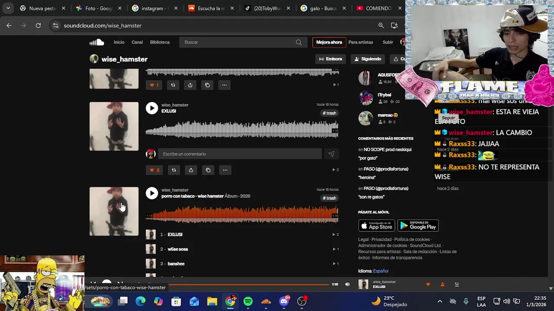Toggle the Siguiendo follow button

click(368, 59)
